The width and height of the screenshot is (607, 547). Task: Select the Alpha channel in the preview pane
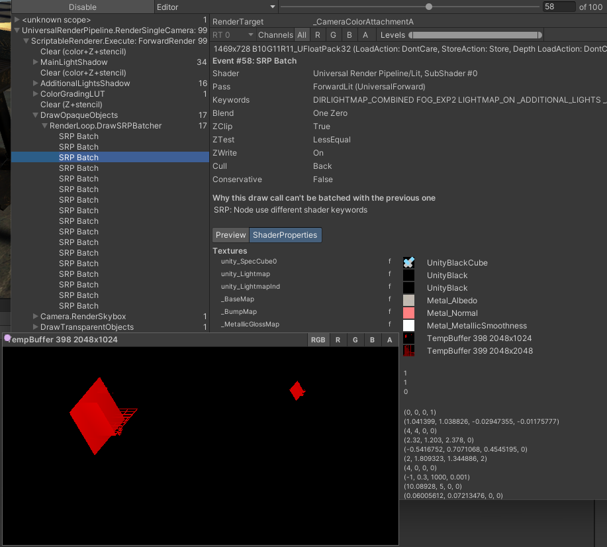[x=389, y=340]
